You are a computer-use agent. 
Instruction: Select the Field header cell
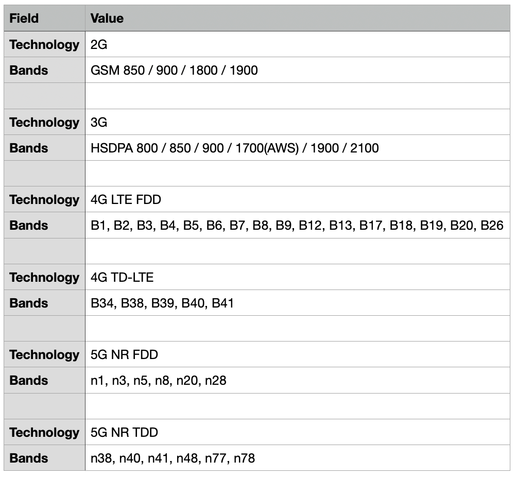coord(44,18)
